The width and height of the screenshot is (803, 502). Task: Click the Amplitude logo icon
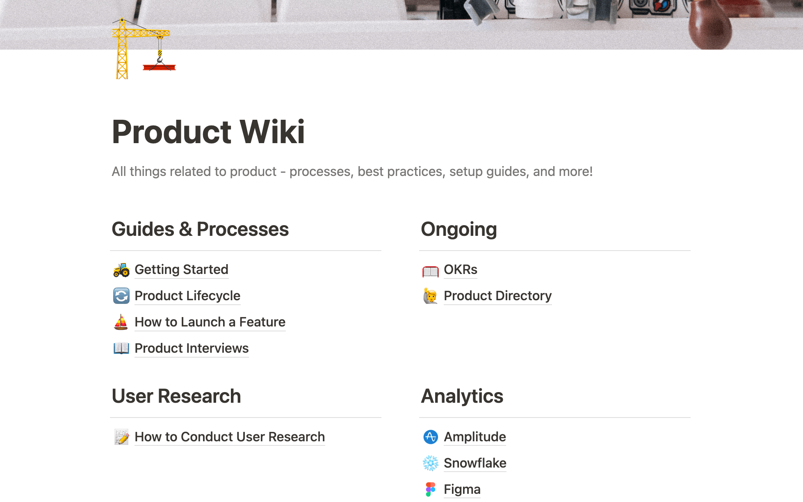pos(430,437)
